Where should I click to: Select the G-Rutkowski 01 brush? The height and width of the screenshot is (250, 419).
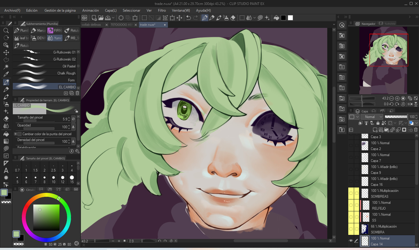pyautogui.click(x=45, y=52)
